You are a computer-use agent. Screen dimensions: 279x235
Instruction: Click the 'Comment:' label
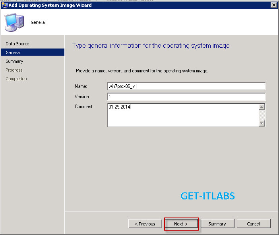84,107
